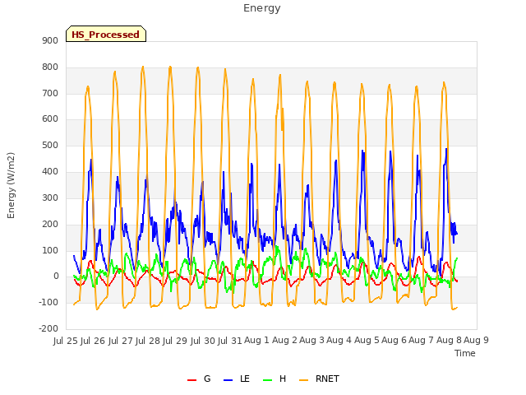Click the 100 y-axis tick label

[x=50, y=250]
